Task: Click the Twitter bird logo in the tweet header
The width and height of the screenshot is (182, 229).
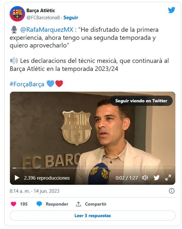Action: coord(171,10)
